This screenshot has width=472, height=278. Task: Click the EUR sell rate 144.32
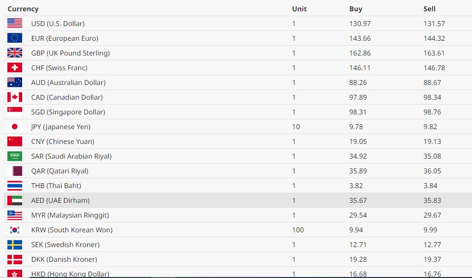tap(434, 38)
